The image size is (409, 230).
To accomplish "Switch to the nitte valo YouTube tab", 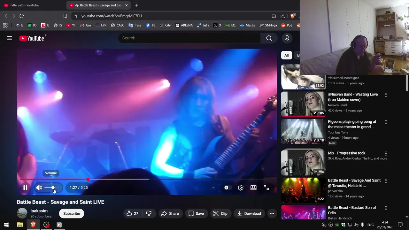I will [32, 5].
